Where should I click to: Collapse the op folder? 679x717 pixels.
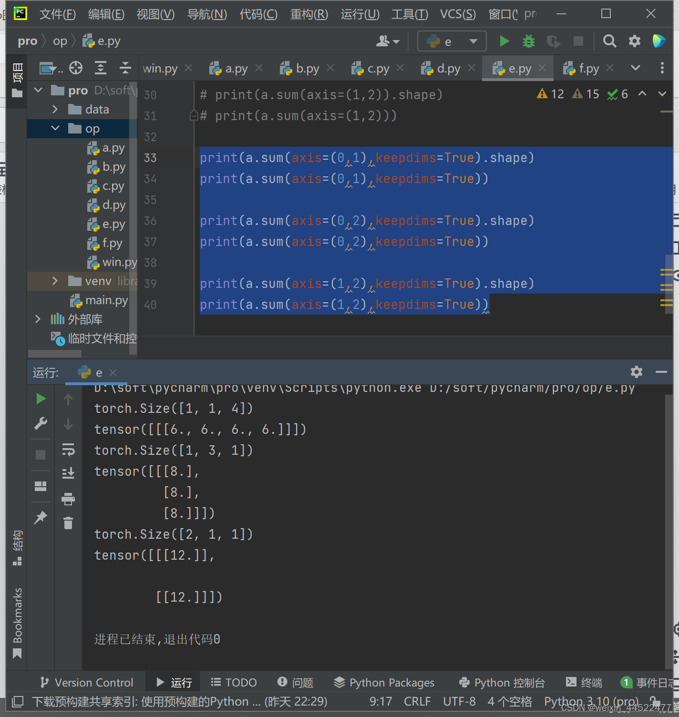[x=55, y=128]
